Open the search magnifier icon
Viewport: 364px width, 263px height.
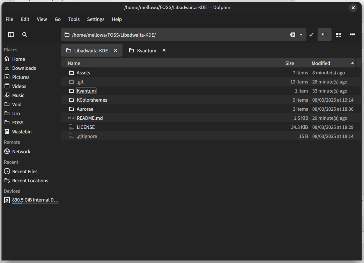pos(25,35)
